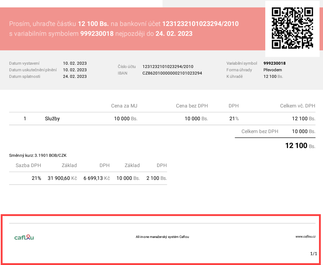Click the due date in the red banner
This screenshot has width=323, height=265.
[174, 34]
